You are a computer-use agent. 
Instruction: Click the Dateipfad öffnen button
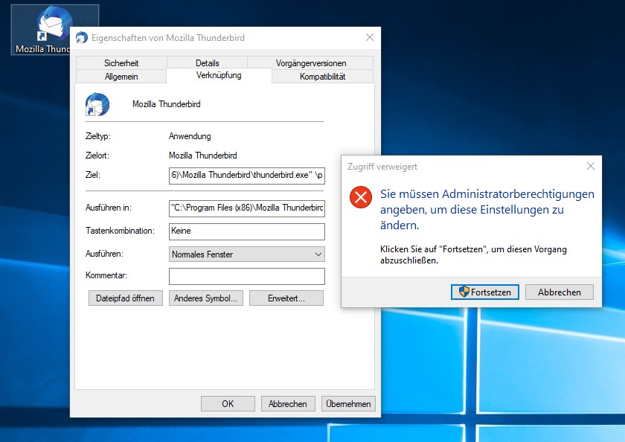tap(125, 298)
